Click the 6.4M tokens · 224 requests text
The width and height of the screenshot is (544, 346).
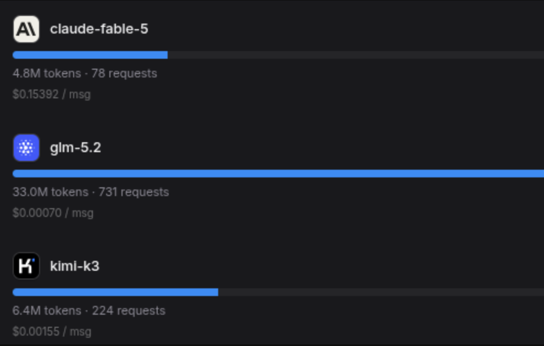click(x=89, y=311)
